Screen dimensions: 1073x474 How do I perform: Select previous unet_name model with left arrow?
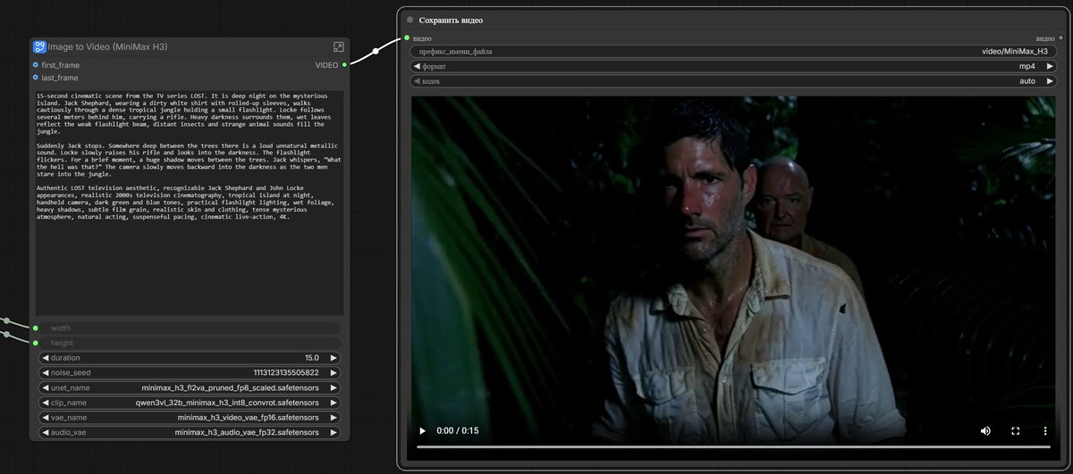45,388
